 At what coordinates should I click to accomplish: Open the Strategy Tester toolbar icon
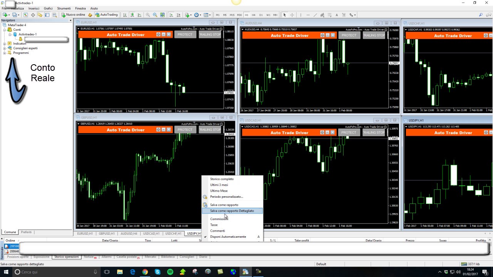[54, 15]
